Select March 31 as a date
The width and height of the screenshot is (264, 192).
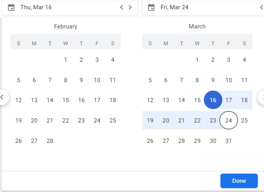228,141
